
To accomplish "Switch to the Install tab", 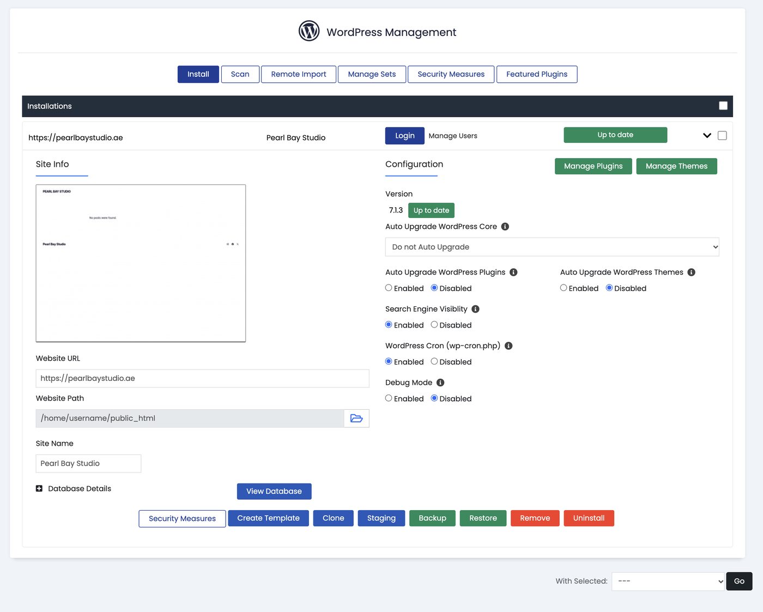I will pyautogui.click(x=198, y=74).
